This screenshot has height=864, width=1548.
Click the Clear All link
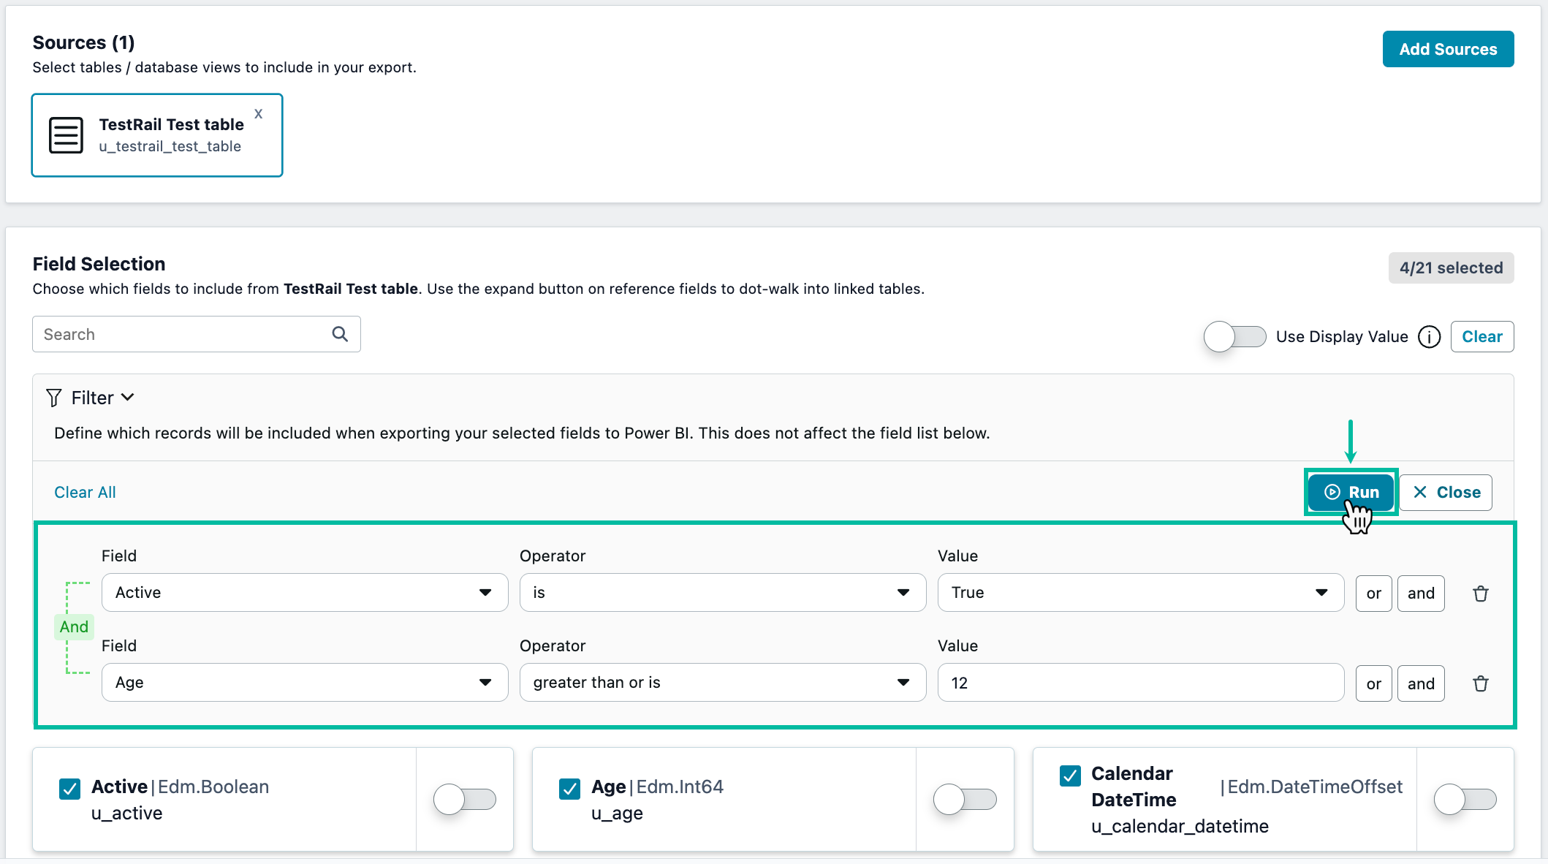pos(85,493)
